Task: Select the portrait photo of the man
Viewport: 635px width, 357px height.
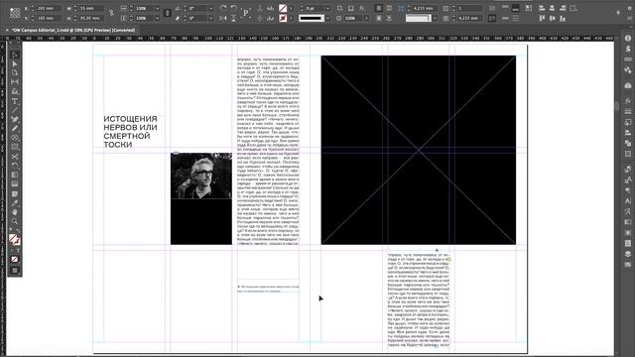Action: [201, 176]
